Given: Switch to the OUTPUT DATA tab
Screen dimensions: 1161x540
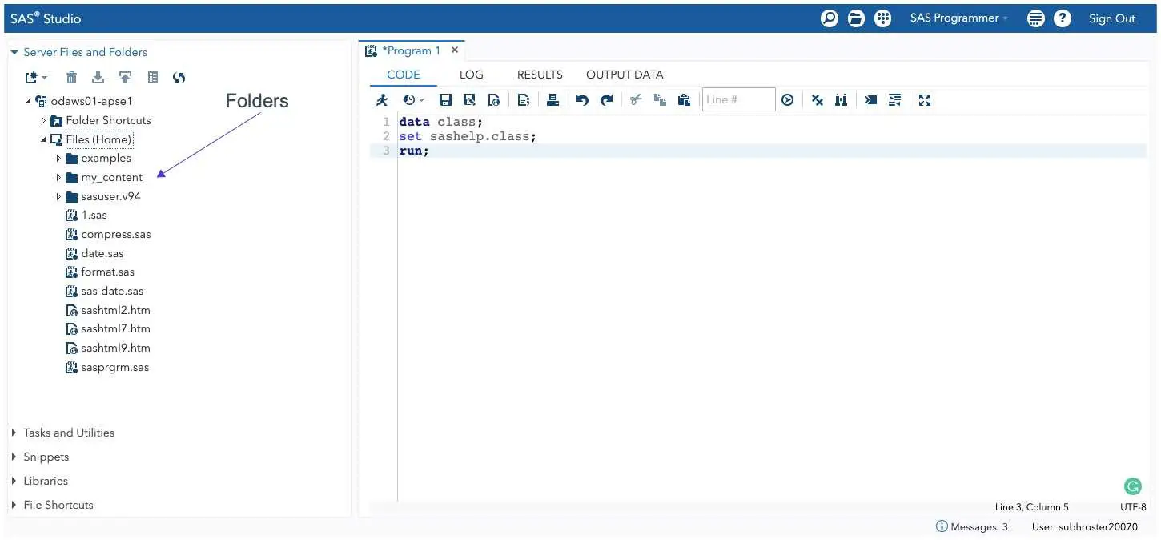Looking at the screenshot, I should click(x=625, y=75).
